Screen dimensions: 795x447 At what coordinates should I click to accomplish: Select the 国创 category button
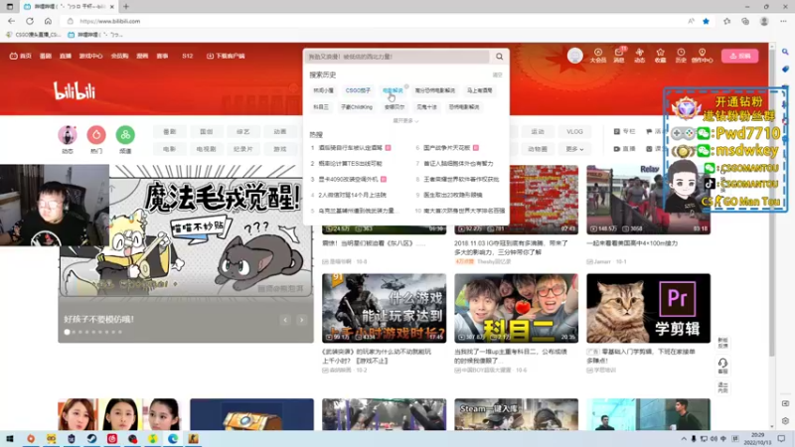(x=207, y=132)
